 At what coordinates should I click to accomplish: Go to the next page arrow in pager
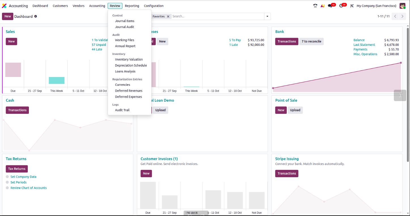402,16
